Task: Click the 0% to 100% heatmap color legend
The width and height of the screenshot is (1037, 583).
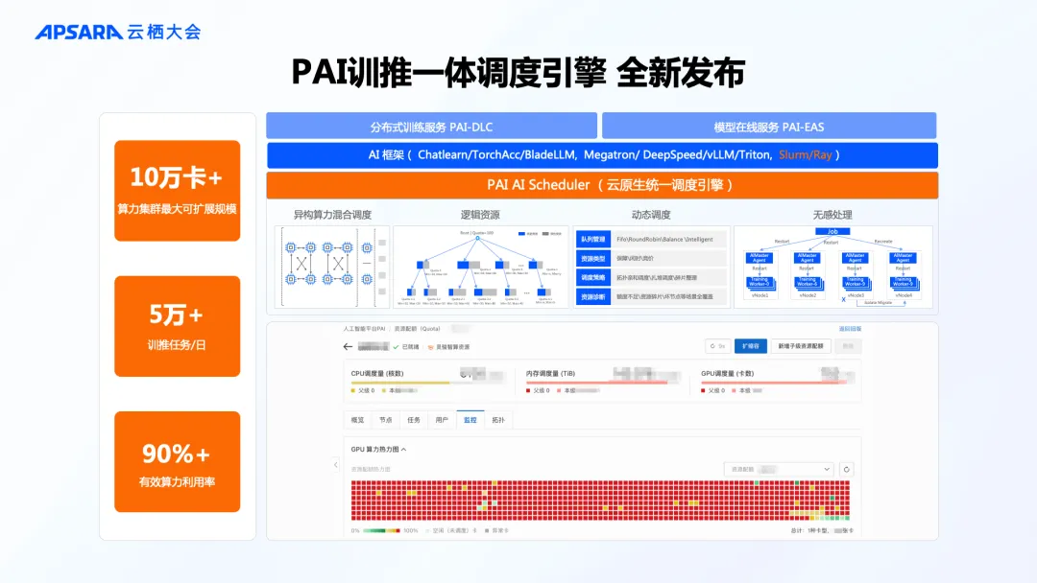Action: click(384, 531)
